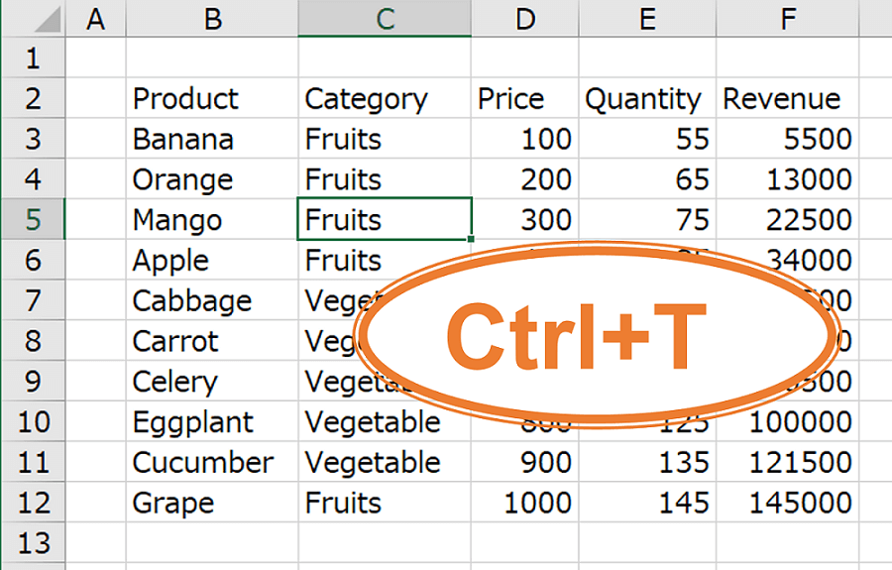Select column D header

(x=524, y=19)
